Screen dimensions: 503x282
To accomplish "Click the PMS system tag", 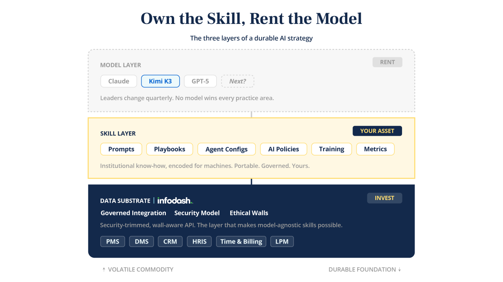I will 113,241.
